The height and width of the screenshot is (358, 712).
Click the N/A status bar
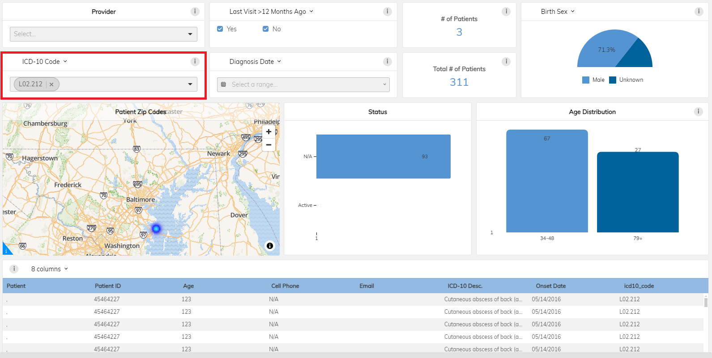383,156
